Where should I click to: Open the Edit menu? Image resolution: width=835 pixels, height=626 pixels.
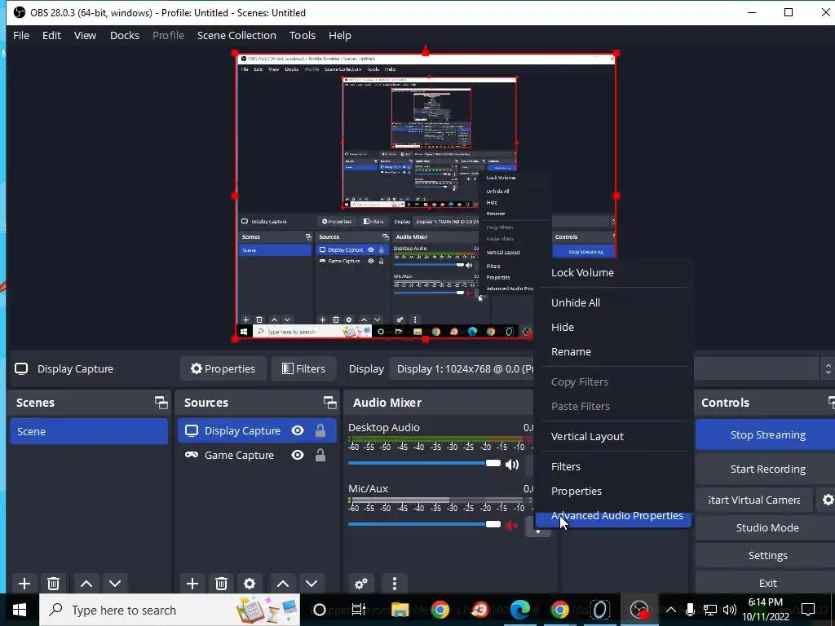51,35
